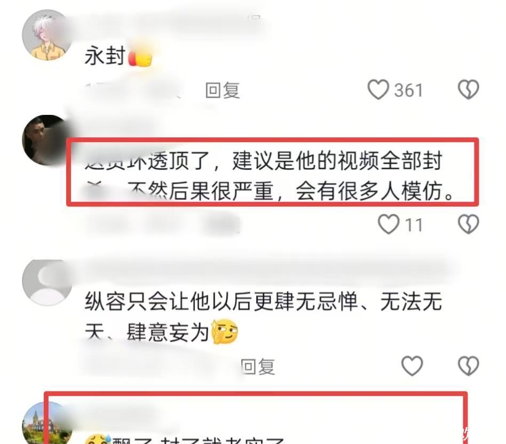Tap the thinking emoji after "肆意妄为"
This screenshot has width=506, height=444.
pyautogui.click(x=225, y=332)
